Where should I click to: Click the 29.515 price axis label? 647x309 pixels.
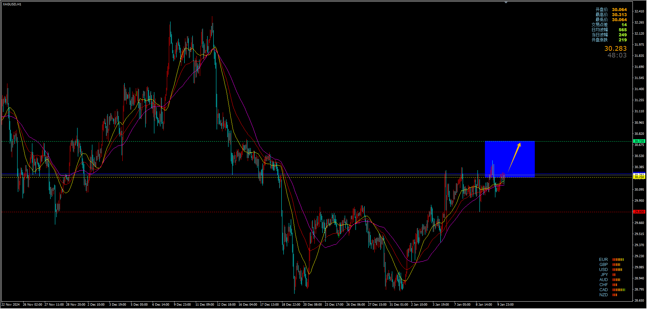pos(639,234)
